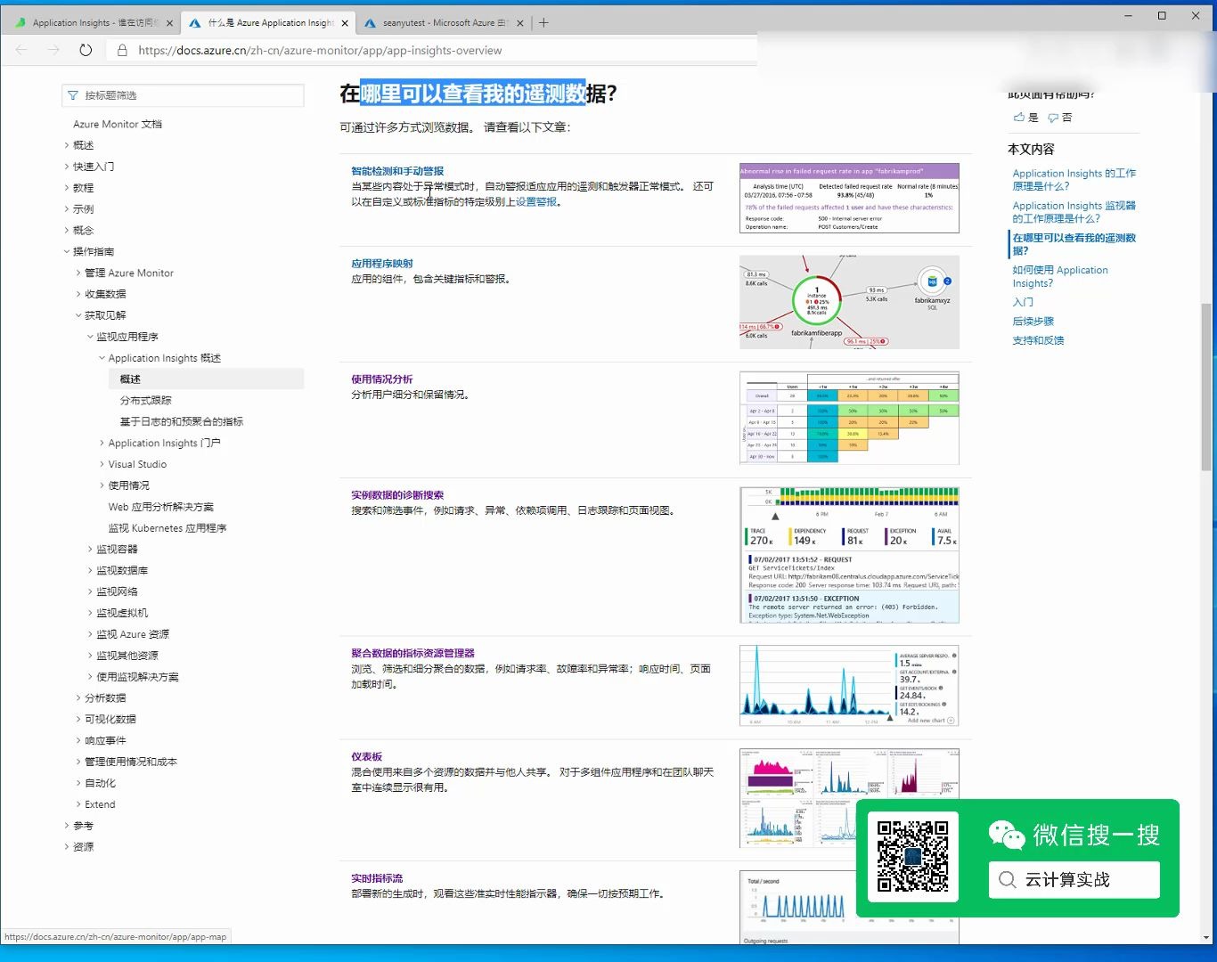Click the smart detection alert thumbnail
Screen dimensions: 1217x962
[x=849, y=199]
